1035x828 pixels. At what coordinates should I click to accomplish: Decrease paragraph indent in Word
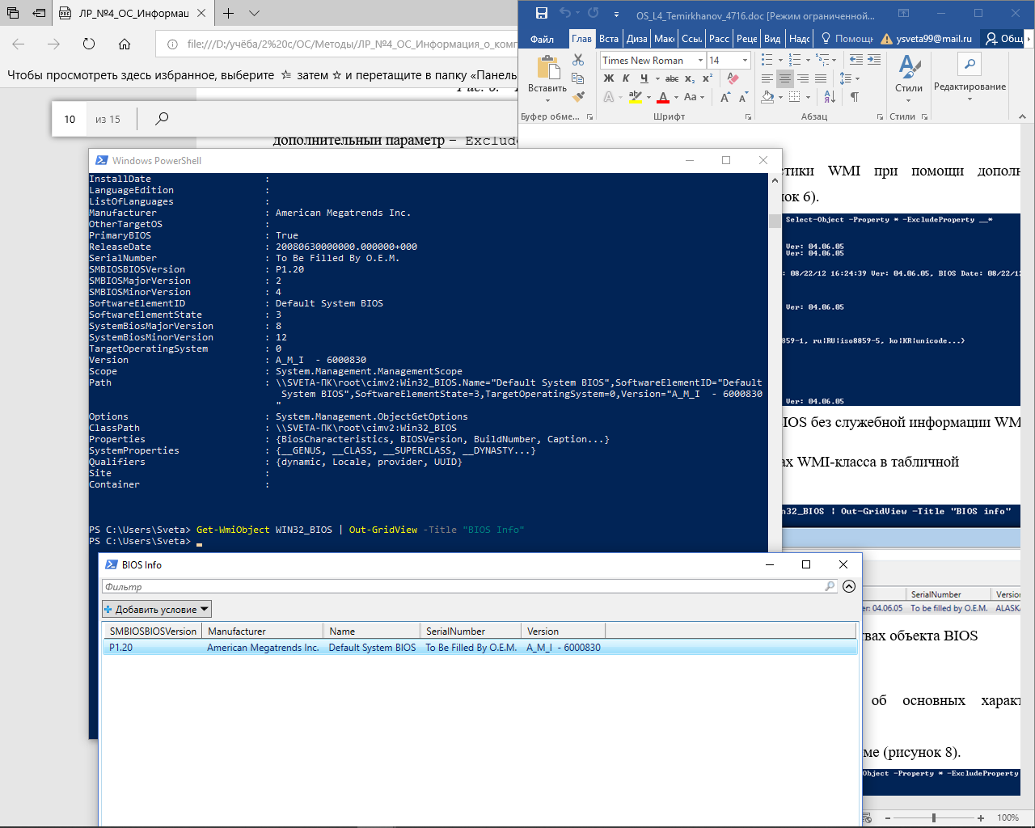pyautogui.click(x=856, y=60)
